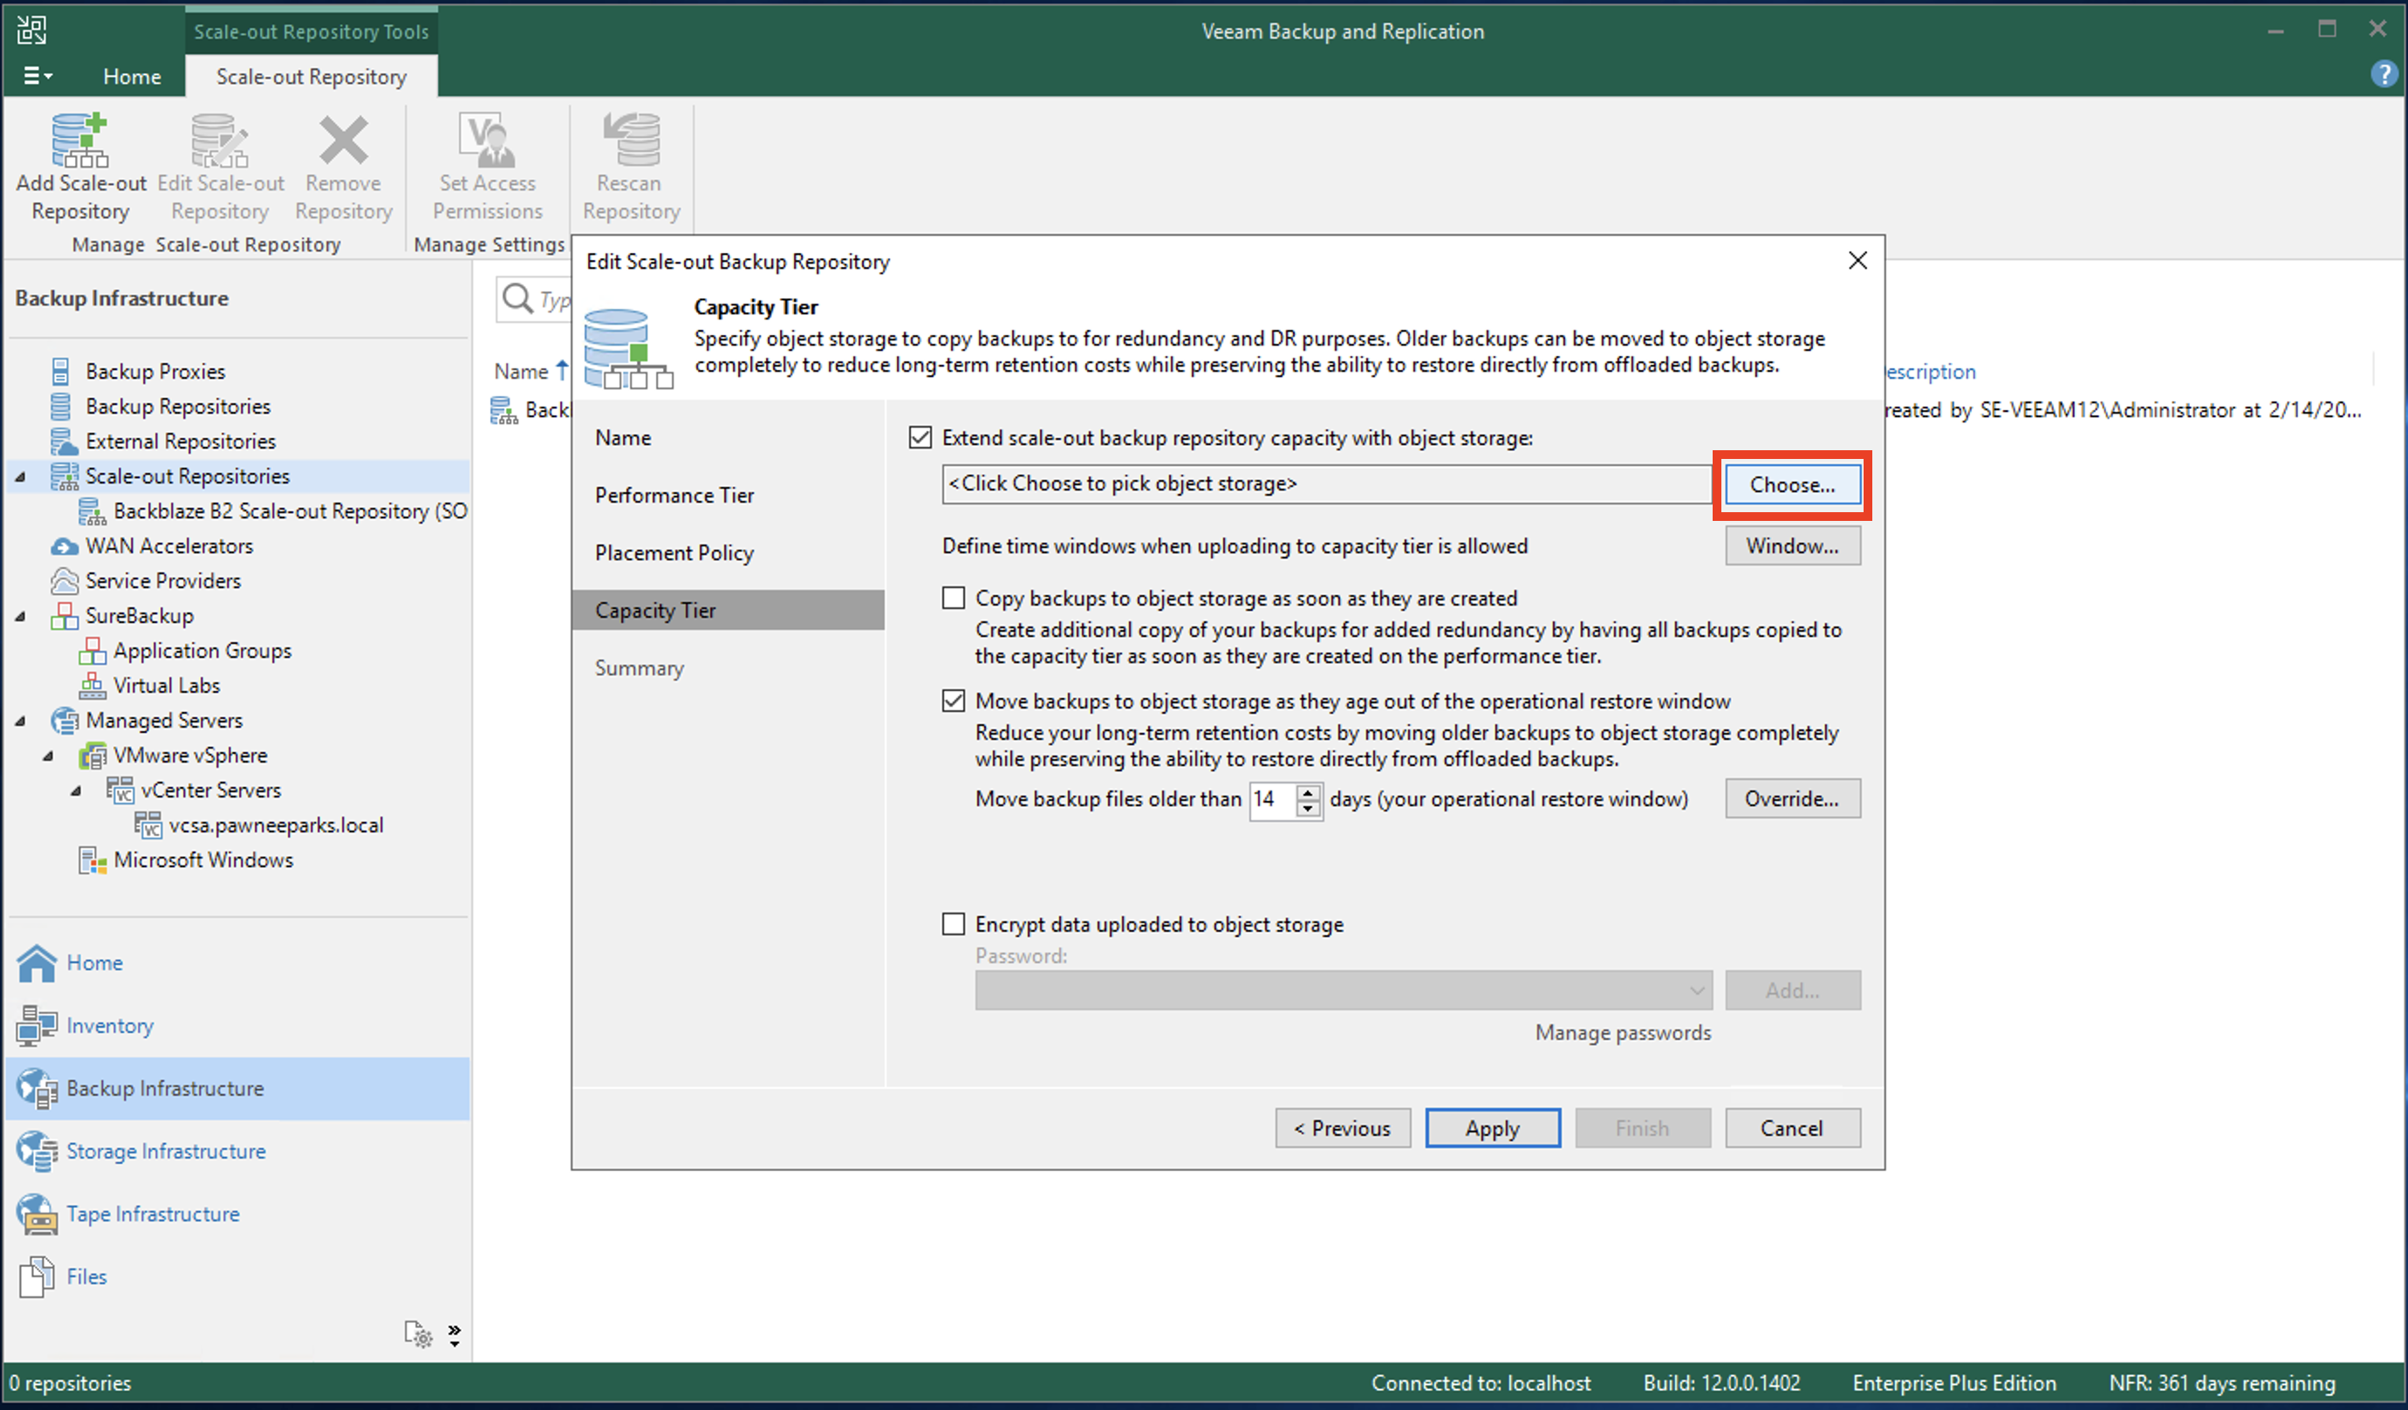Click the Rescan Repository icon
2408x1410 pixels.
(x=631, y=140)
